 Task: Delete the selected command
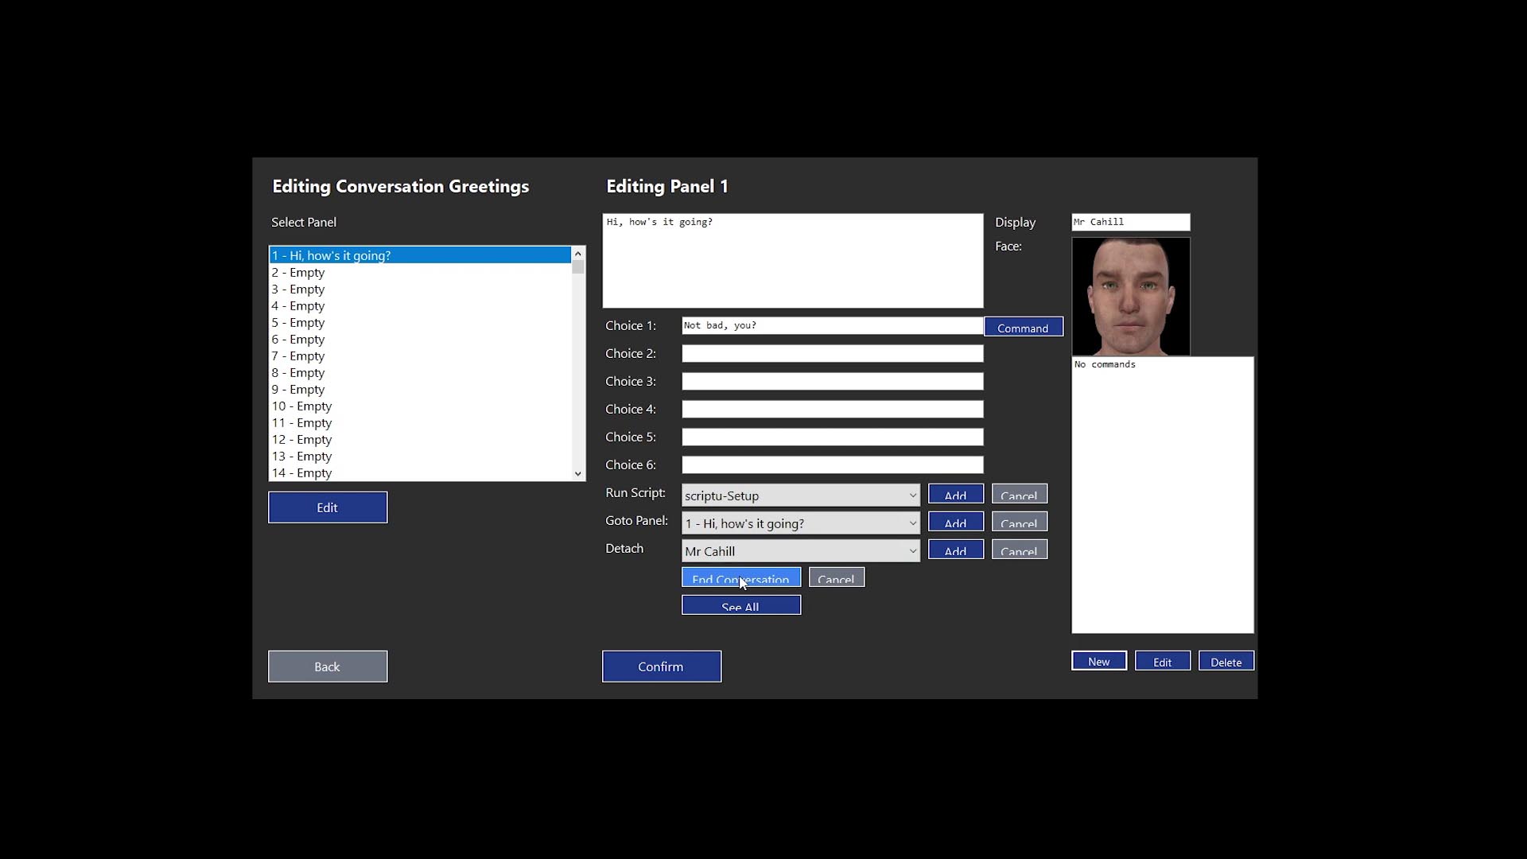coord(1226,662)
